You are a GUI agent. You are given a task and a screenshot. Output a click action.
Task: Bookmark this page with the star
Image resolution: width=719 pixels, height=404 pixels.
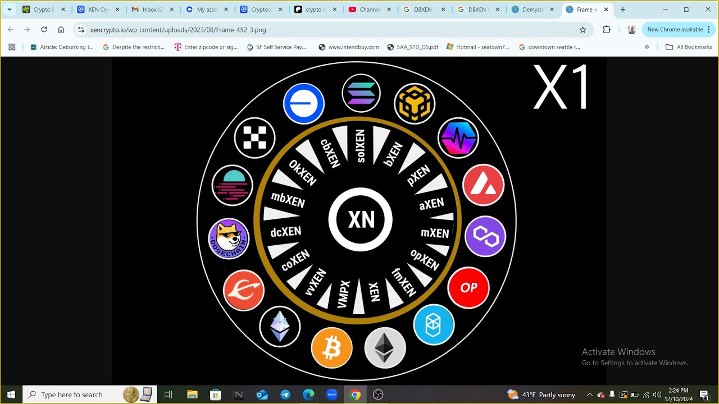(583, 30)
